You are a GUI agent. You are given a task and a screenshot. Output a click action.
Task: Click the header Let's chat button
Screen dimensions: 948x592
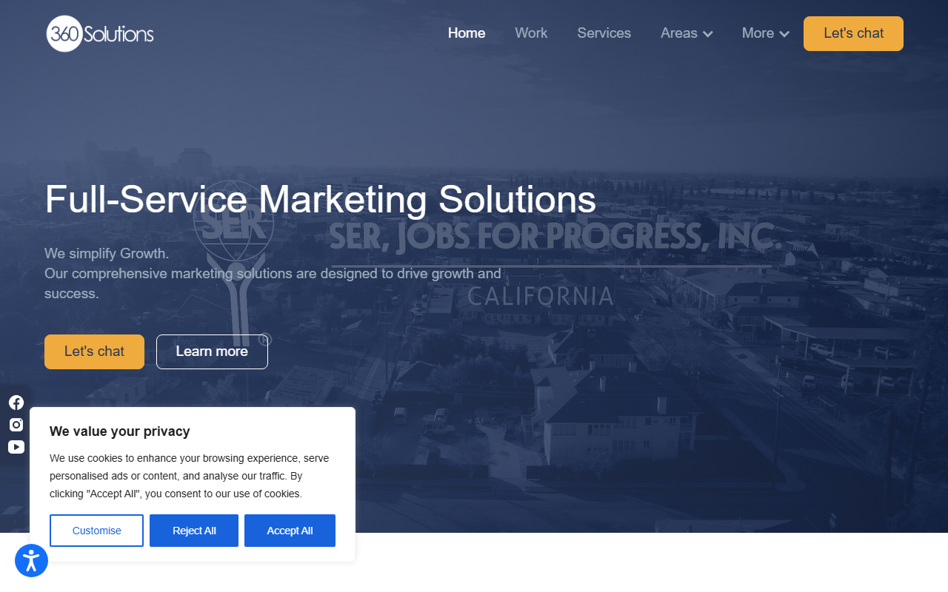pos(853,33)
